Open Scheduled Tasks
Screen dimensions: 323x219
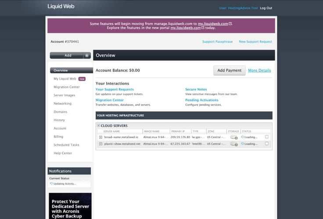point(66,145)
